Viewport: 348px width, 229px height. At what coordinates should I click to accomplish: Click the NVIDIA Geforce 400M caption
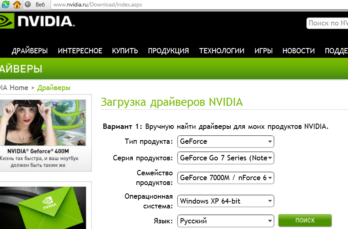point(38,151)
